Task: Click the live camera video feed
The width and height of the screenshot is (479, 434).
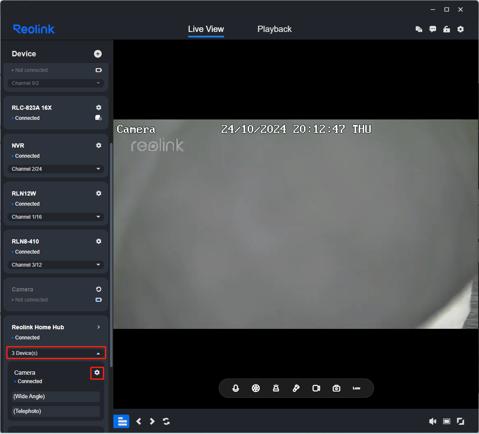Action: click(296, 224)
